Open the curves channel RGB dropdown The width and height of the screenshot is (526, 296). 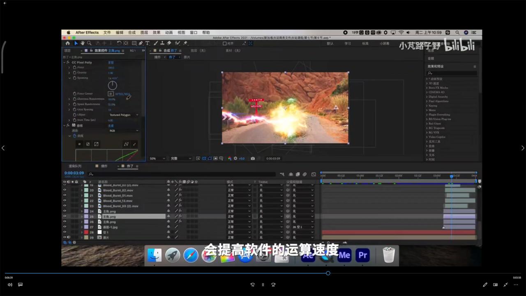coord(124,131)
